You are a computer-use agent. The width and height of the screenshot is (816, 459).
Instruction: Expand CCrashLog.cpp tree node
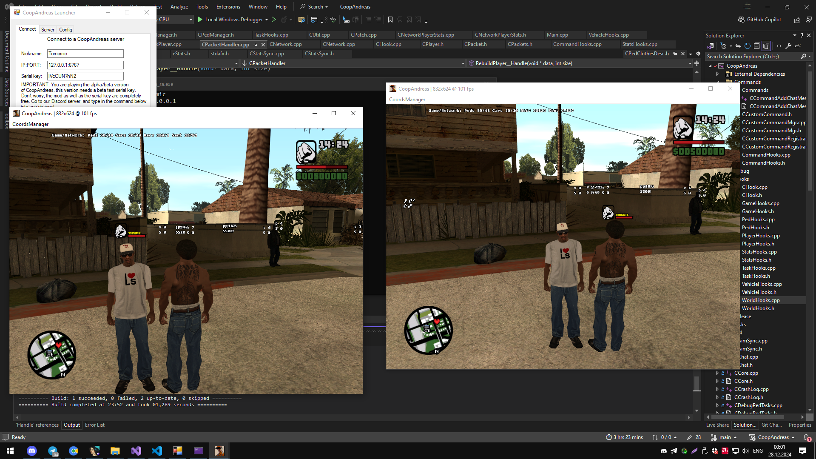[x=718, y=389]
